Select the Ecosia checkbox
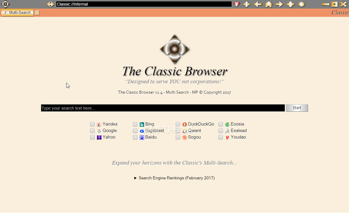 220,124
